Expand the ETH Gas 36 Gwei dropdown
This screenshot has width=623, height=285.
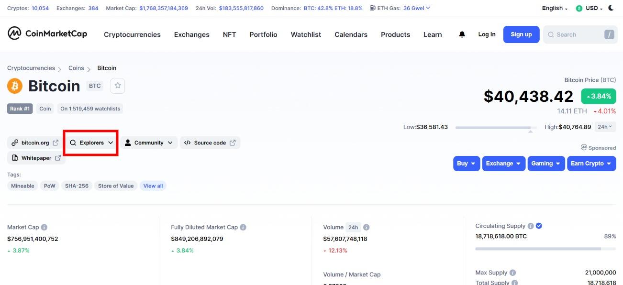click(x=416, y=8)
